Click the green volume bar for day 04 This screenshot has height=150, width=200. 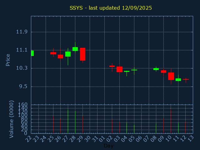(127, 128)
